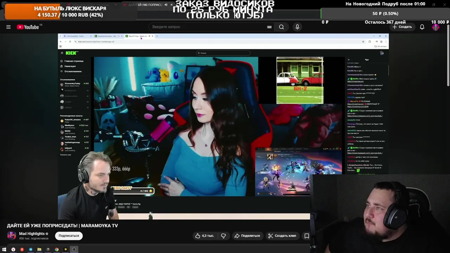Click browser back arrow in streamed window
This screenshot has height=253, width=450.
[x=60, y=41]
